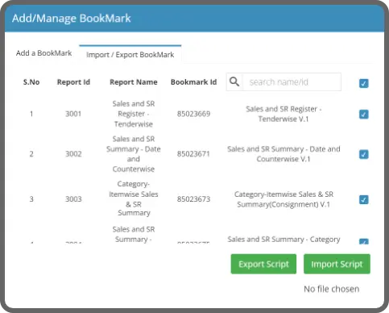Click the Report Name column header
The image size is (389, 313).
[x=134, y=82]
